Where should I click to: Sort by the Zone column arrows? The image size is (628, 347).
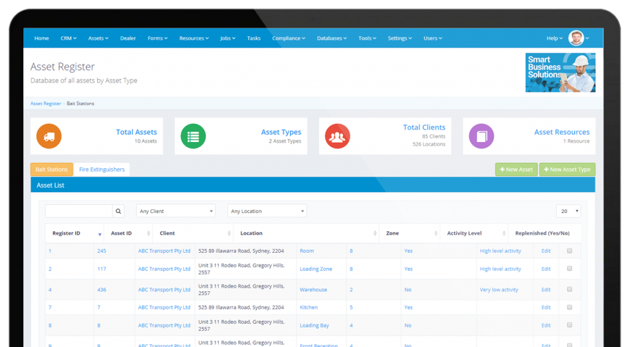[x=436, y=233]
